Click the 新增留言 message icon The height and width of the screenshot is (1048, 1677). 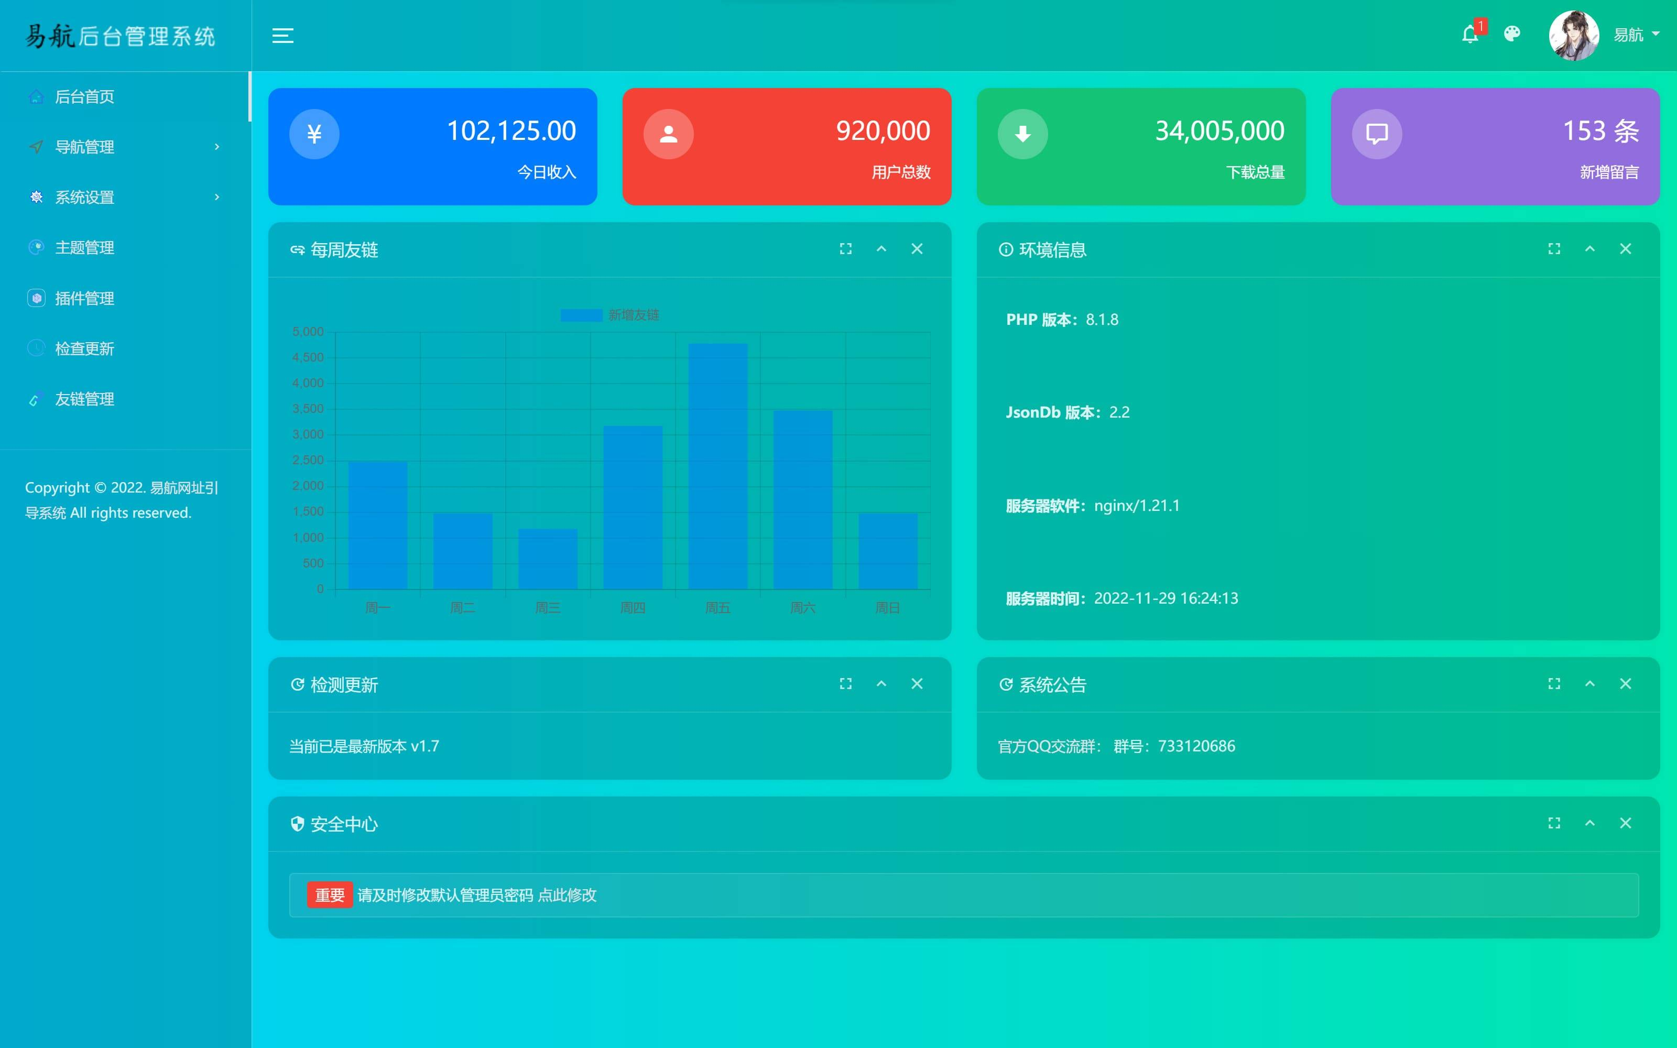[1375, 133]
